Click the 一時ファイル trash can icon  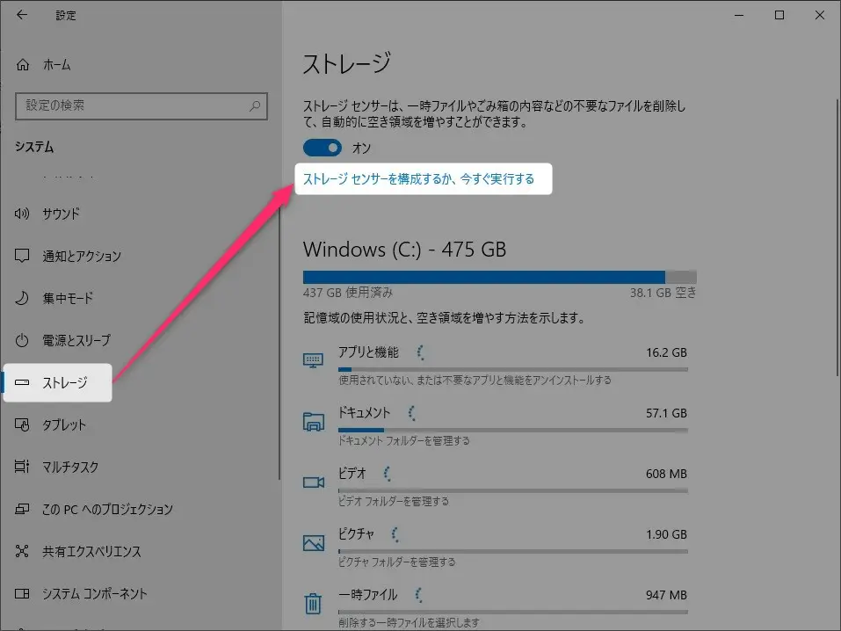coord(313,603)
